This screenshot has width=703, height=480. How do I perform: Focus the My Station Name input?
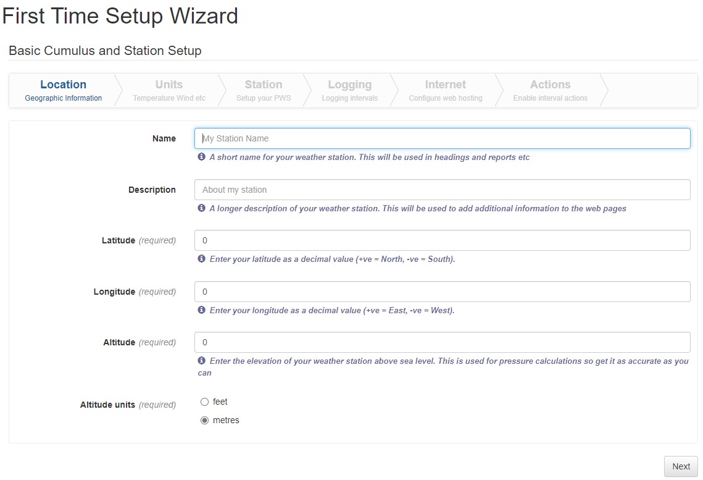pyautogui.click(x=442, y=138)
